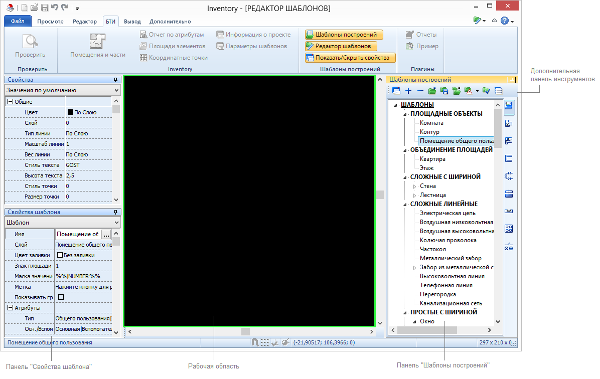Collapse the Общие property group

pyautogui.click(x=10, y=102)
